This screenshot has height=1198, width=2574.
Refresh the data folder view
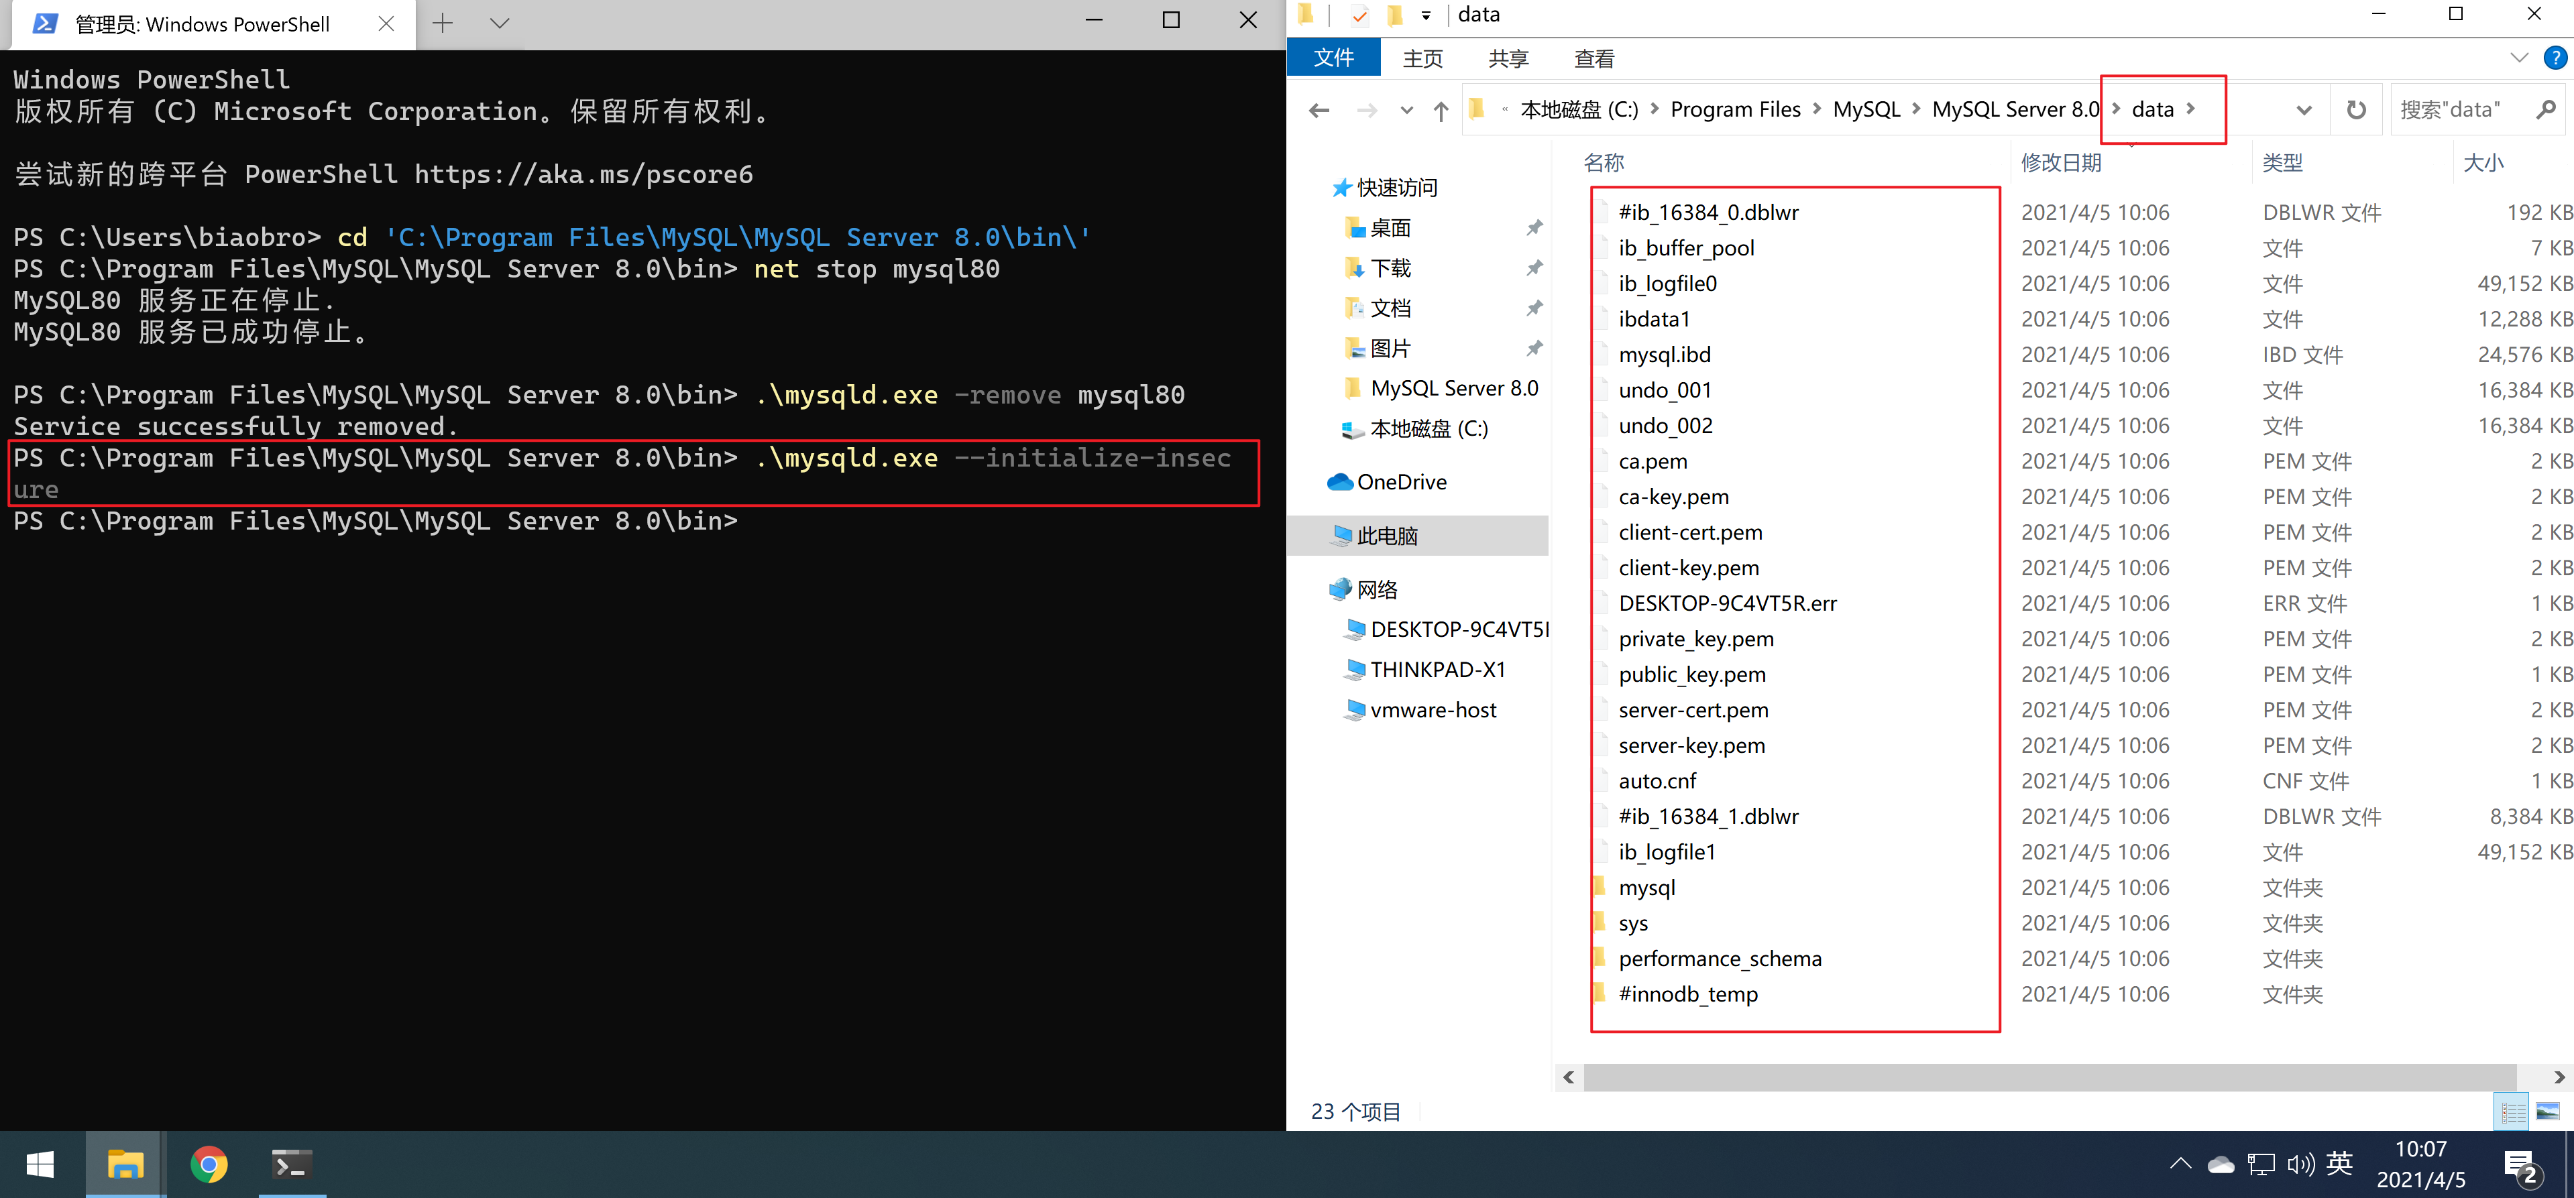2356,110
